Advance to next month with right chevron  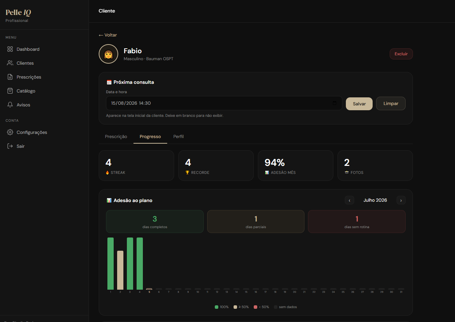tap(401, 200)
